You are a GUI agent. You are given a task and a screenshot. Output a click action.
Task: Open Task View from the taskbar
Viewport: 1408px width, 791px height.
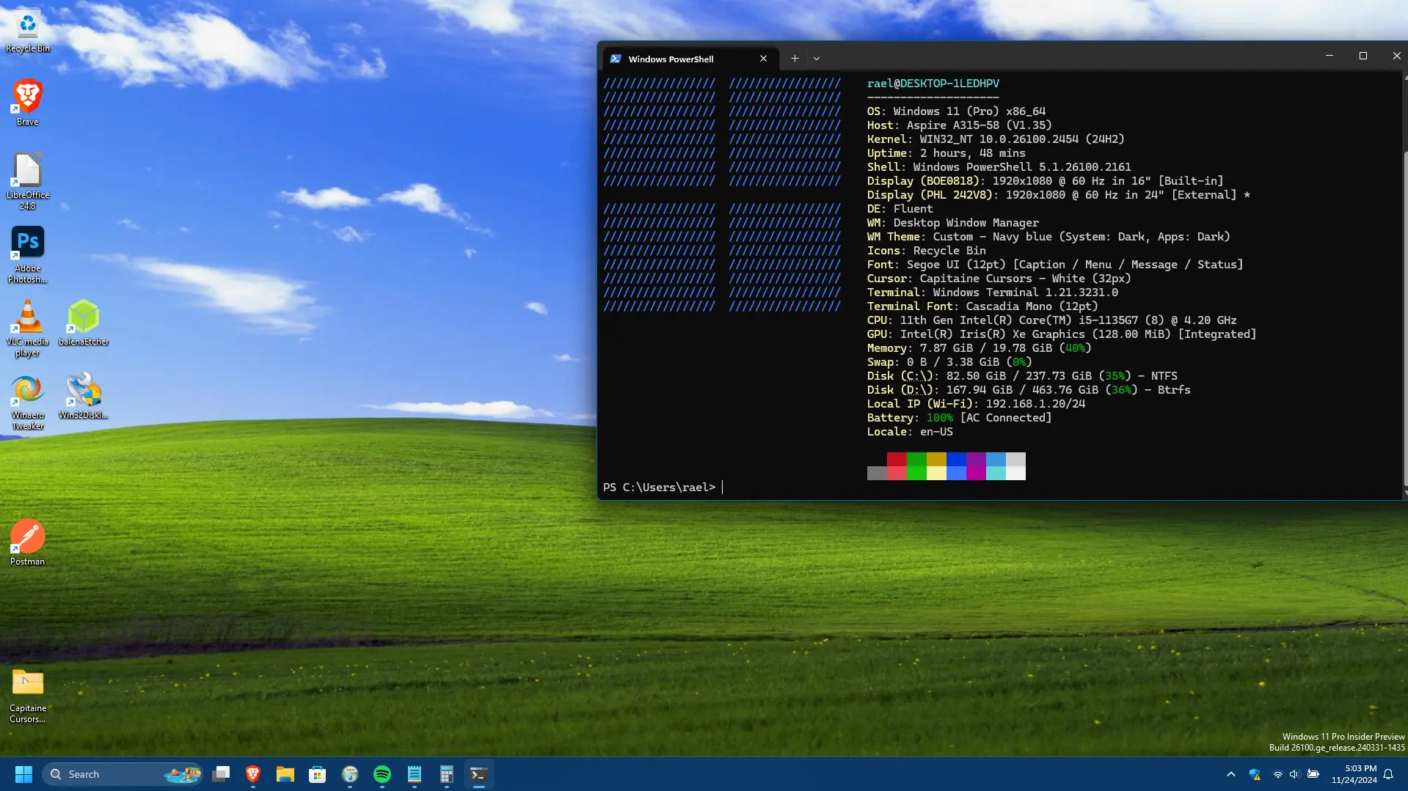click(x=221, y=774)
